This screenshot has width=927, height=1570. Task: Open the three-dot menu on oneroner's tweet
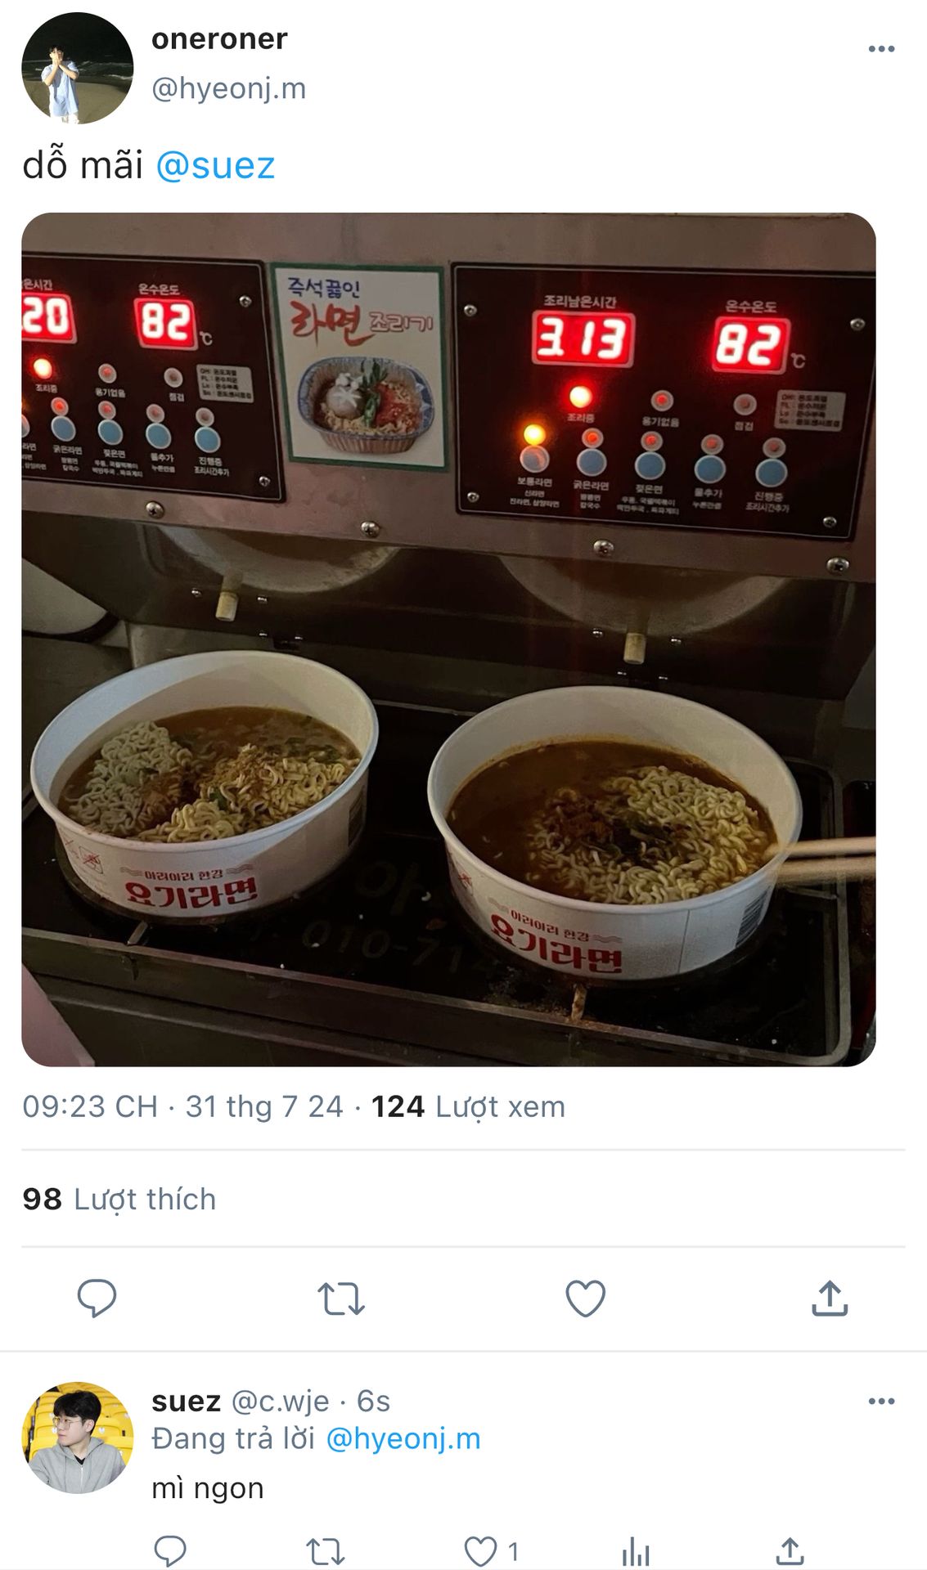(x=881, y=49)
